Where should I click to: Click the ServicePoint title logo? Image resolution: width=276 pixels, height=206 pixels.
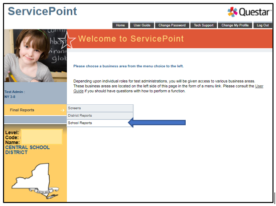pos(42,11)
